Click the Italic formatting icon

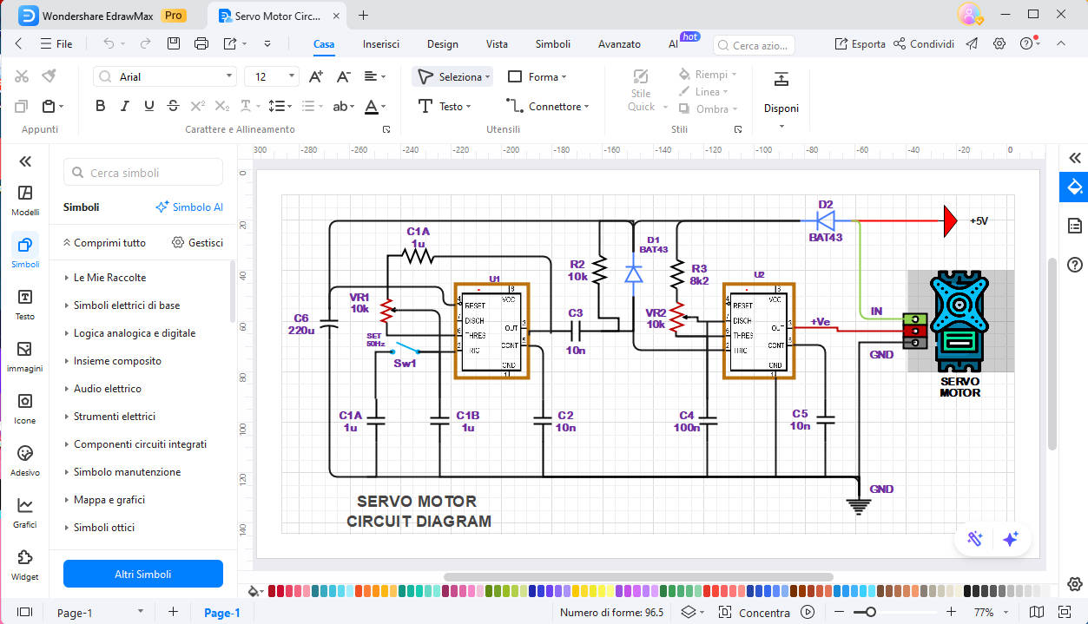coord(125,106)
